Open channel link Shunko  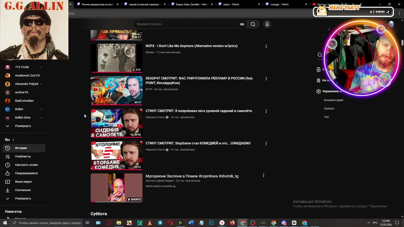(x=150, y=52)
